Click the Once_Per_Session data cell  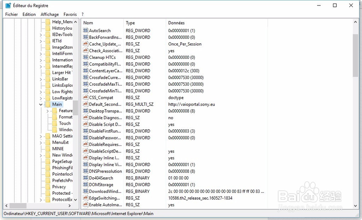185,44
